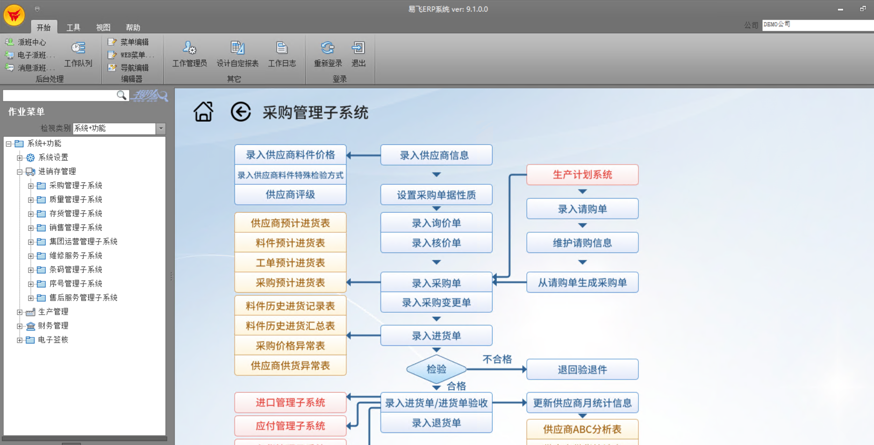Click the home icon in navigation header
Screen dimensions: 874x445
click(203, 112)
